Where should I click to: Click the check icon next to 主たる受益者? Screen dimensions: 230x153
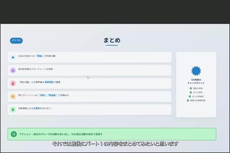190,96
